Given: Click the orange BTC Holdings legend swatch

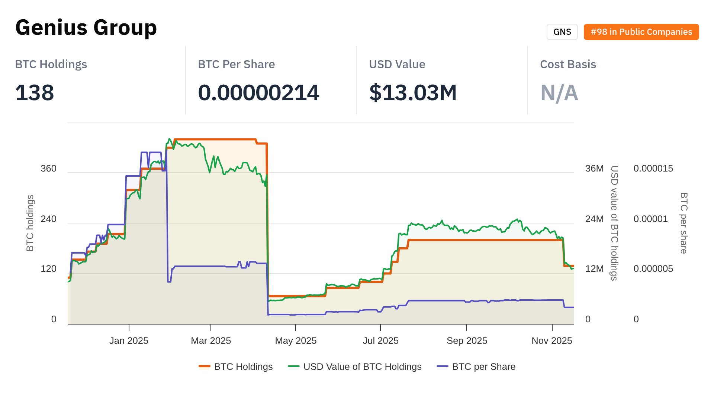Looking at the screenshot, I should coord(205,366).
